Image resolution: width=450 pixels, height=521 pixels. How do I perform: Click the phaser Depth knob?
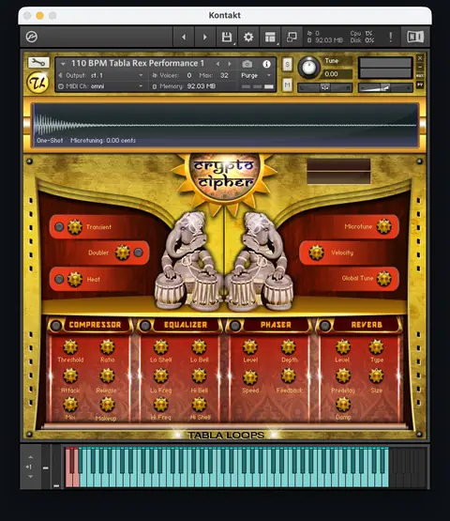(x=289, y=347)
